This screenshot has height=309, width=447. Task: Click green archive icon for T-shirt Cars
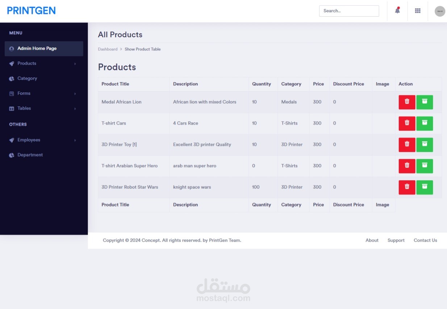[x=425, y=123]
